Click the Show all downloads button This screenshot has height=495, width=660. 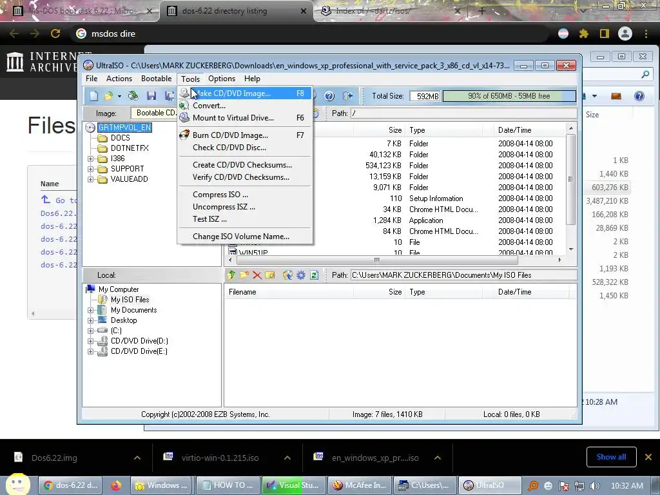tap(611, 457)
